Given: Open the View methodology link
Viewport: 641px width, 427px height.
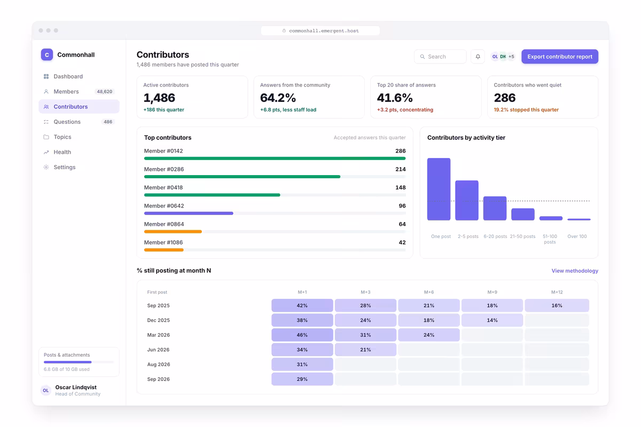Looking at the screenshot, I should [x=575, y=271].
